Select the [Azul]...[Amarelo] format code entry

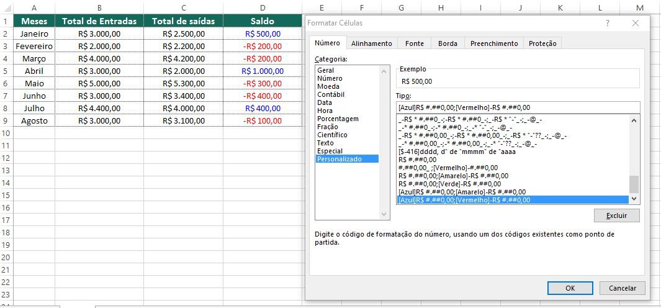point(462,192)
